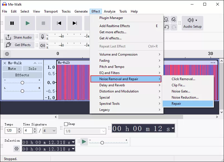Click the playback meter speaker icon
This screenshot has width=224, height=162.
click(43, 46)
